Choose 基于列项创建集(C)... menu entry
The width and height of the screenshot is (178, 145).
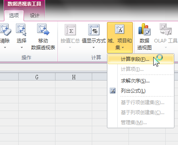[141, 113]
